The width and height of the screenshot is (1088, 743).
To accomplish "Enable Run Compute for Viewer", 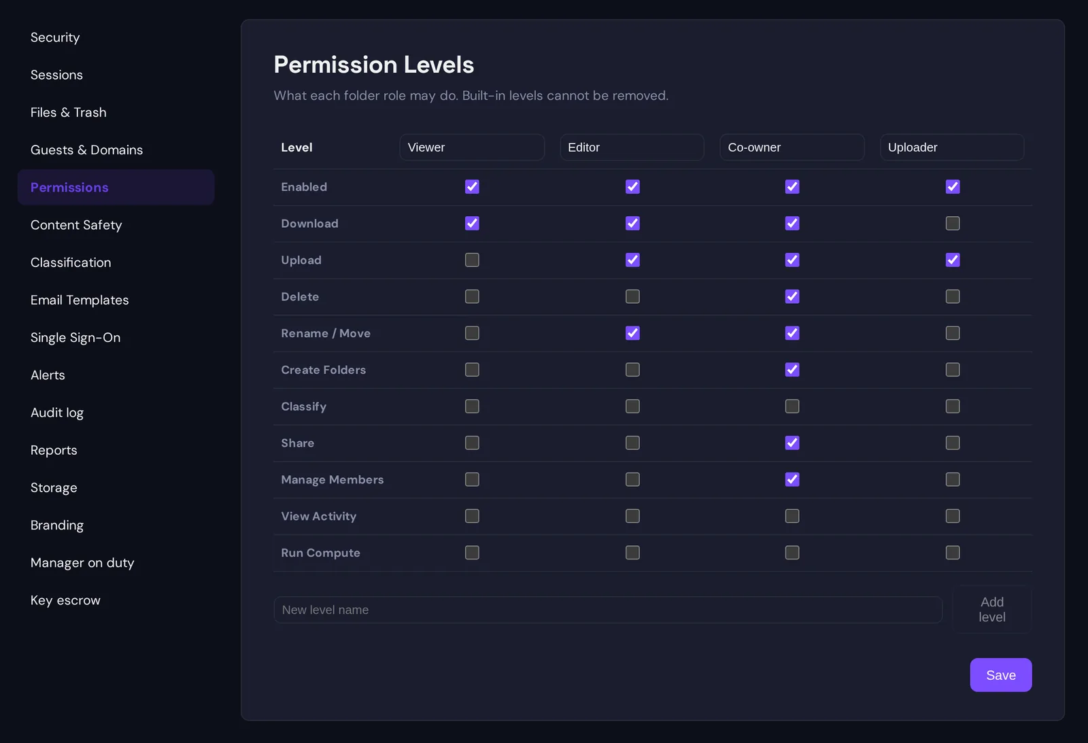I will [472, 553].
